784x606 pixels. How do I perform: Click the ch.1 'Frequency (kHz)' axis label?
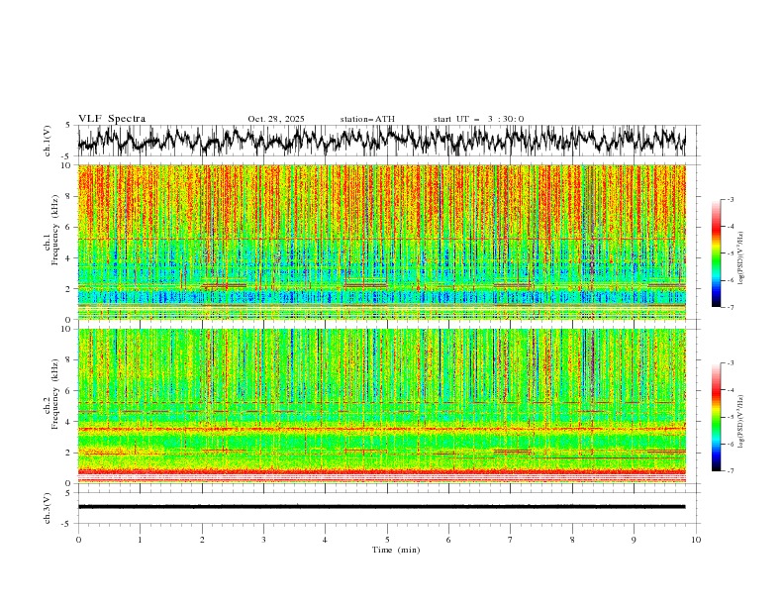54,230
